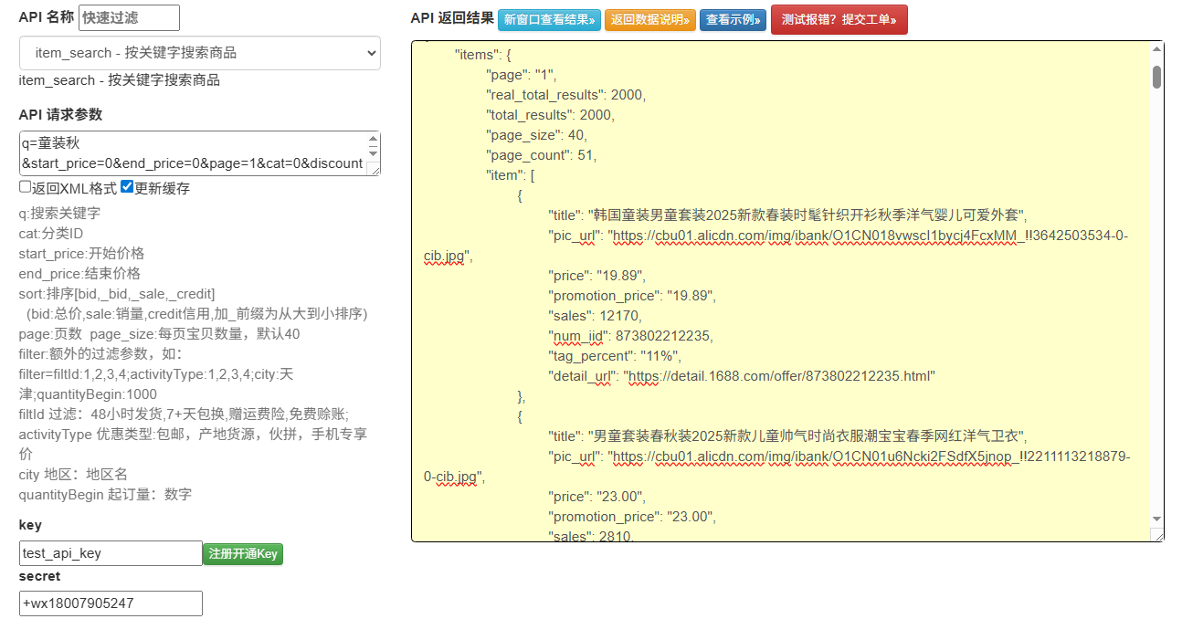Click the "sales": 2810 line

click(592, 537)
